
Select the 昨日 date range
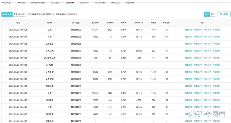pos(207,14)
